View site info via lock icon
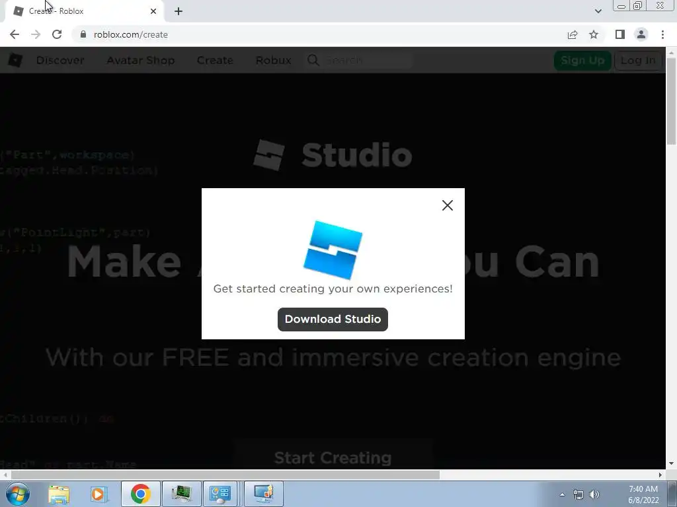Image resolution: width=677 pixels, height=507 pixels. tap(83, 34)
